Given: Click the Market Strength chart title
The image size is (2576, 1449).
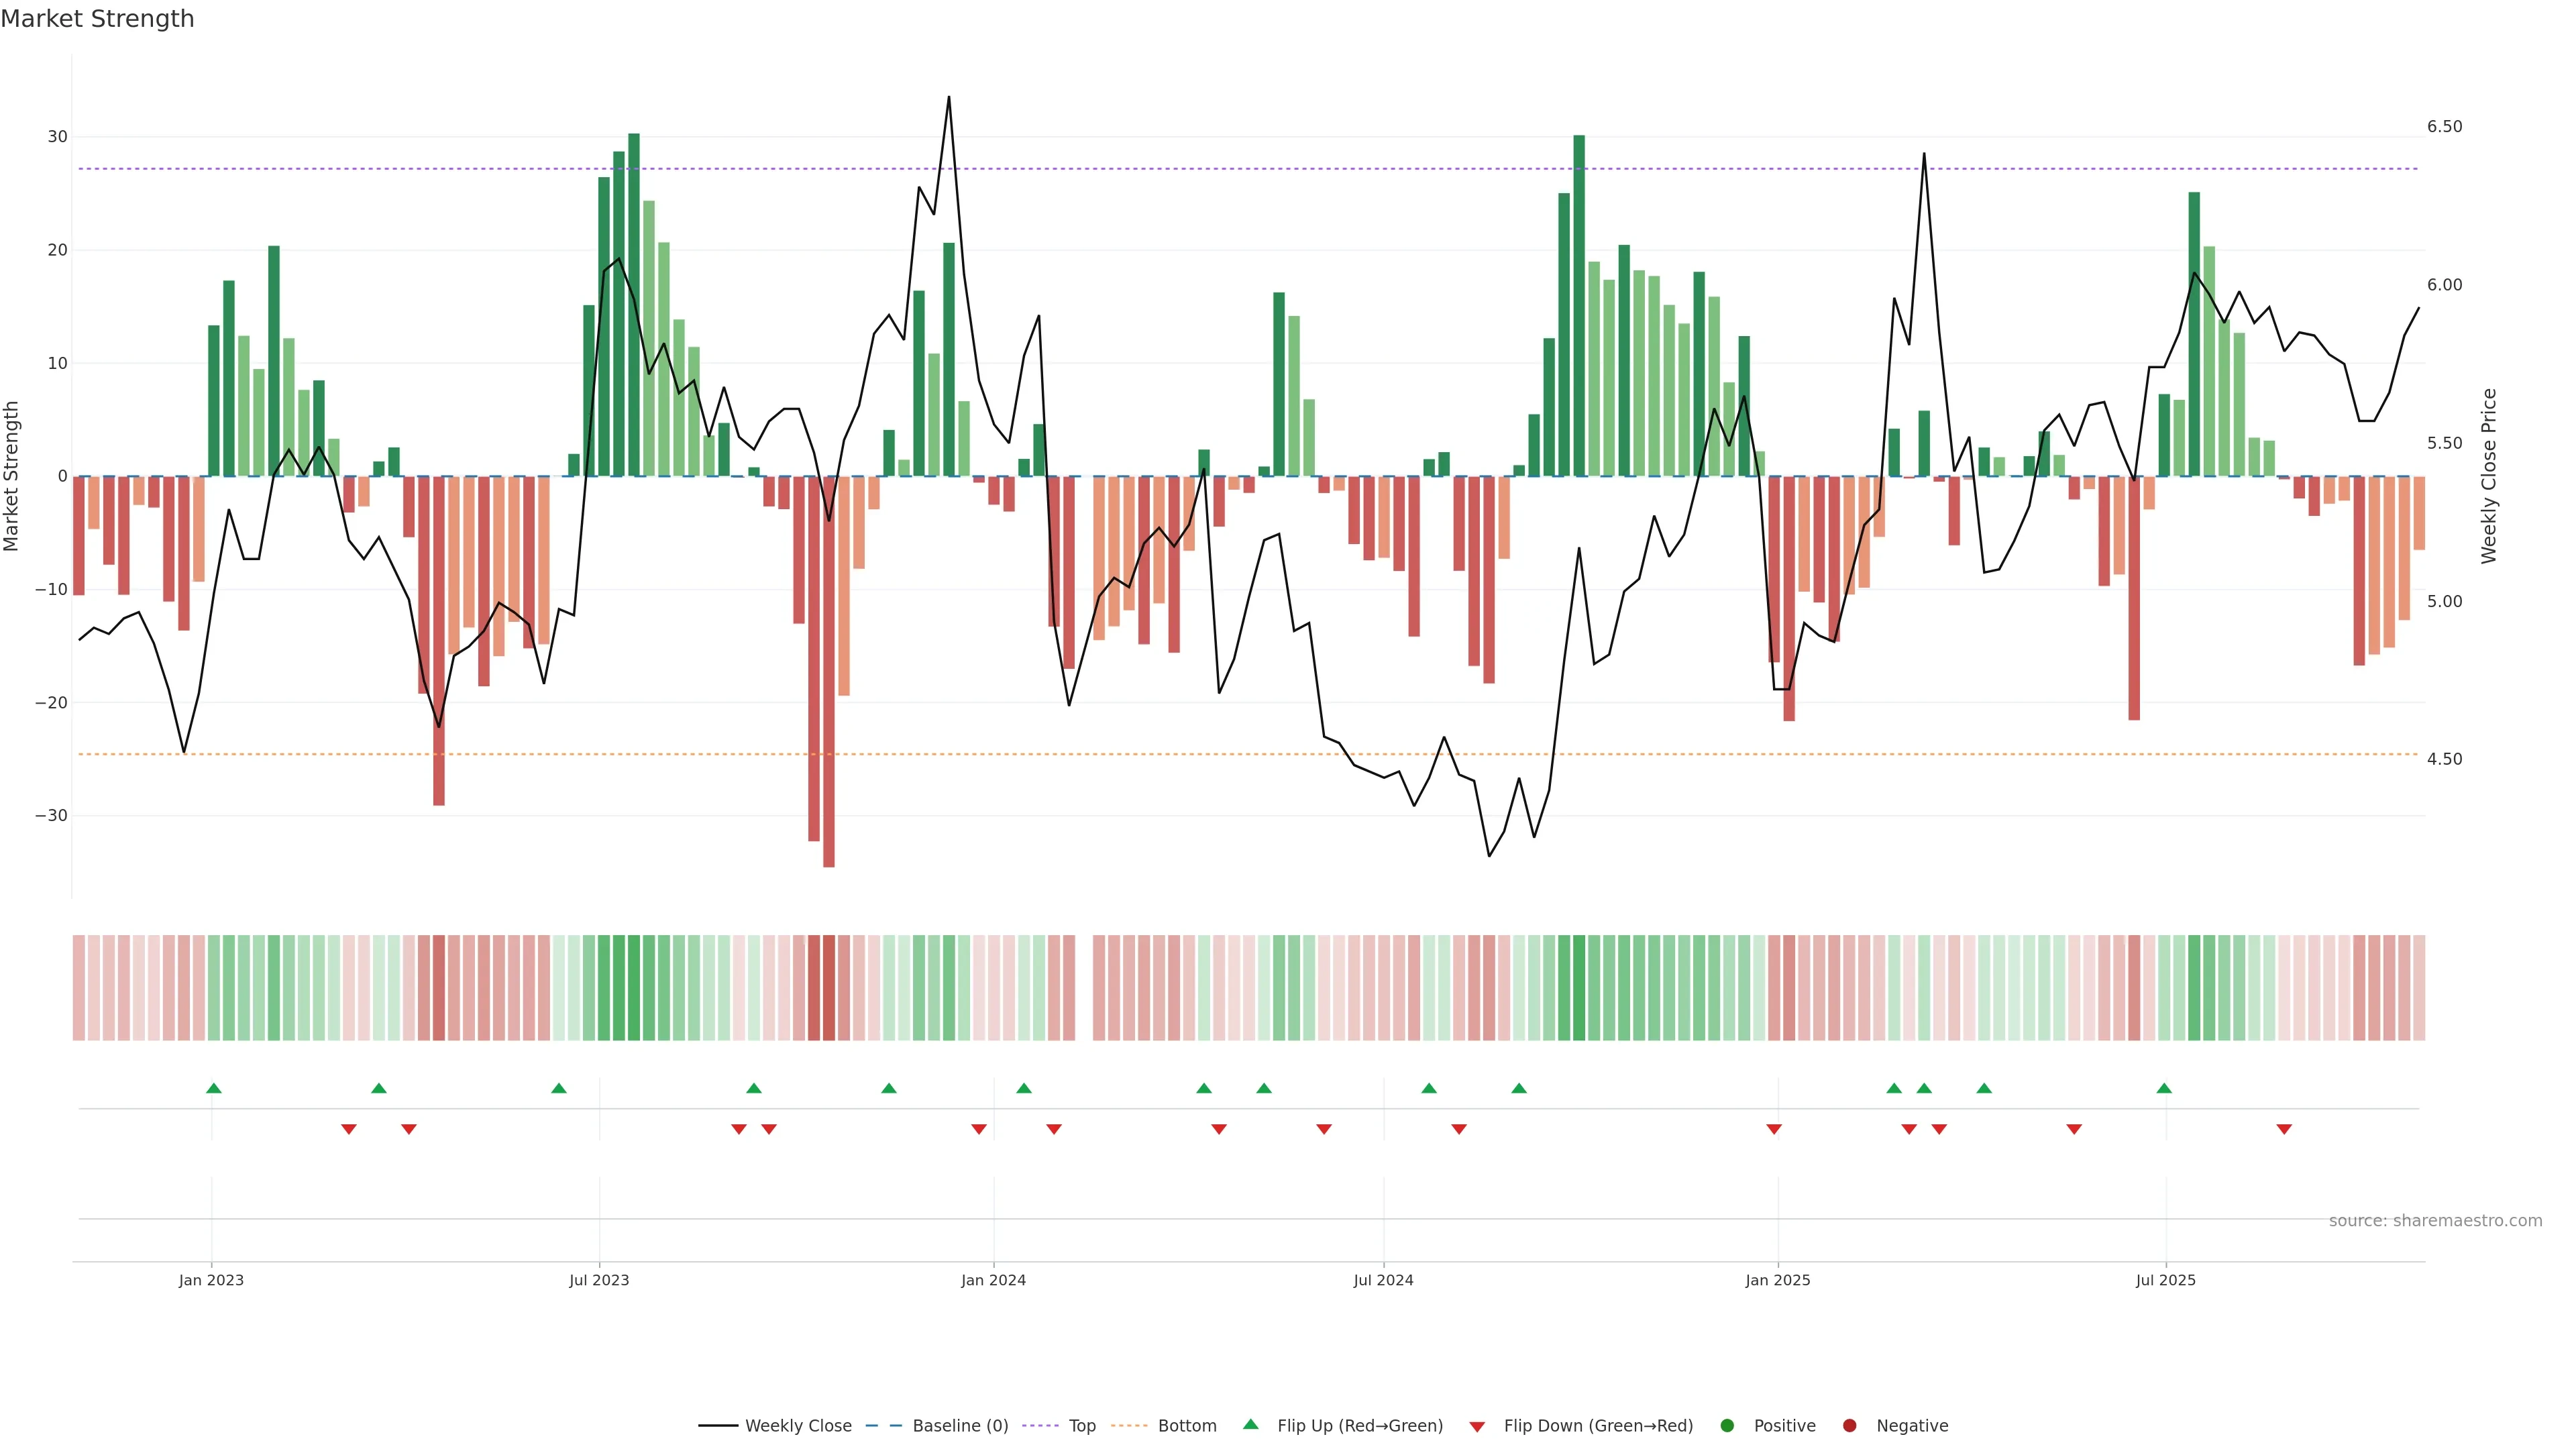Looking at the screenshot, I should click(97, 19).
